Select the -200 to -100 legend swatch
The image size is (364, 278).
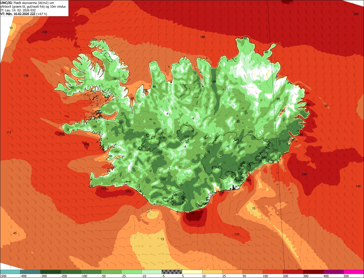click(71, 272)
